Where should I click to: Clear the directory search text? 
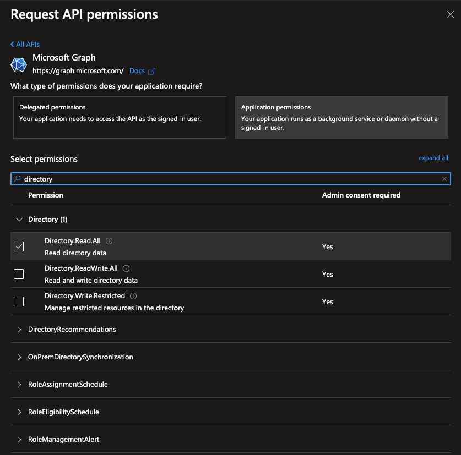coord(444,179)
